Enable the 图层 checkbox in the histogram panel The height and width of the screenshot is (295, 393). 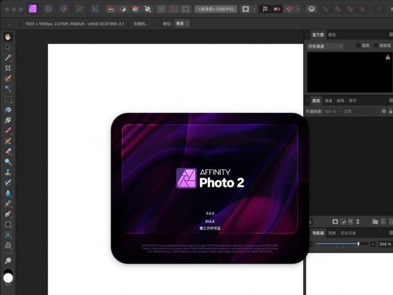tap(358, 45)
